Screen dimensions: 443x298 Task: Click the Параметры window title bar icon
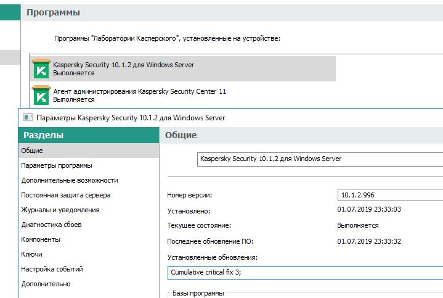pyautogui.click(x=27, y=117)
